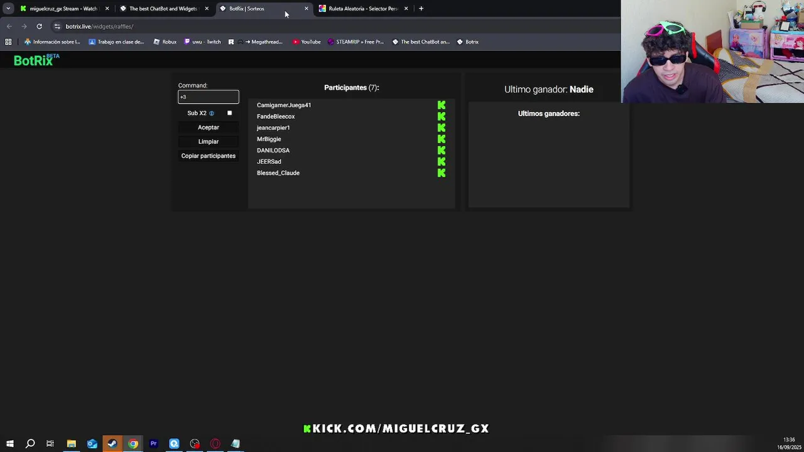804x452 pixels.
Task: Select participant jeancarpier1
Action: [x=273, y=127]
